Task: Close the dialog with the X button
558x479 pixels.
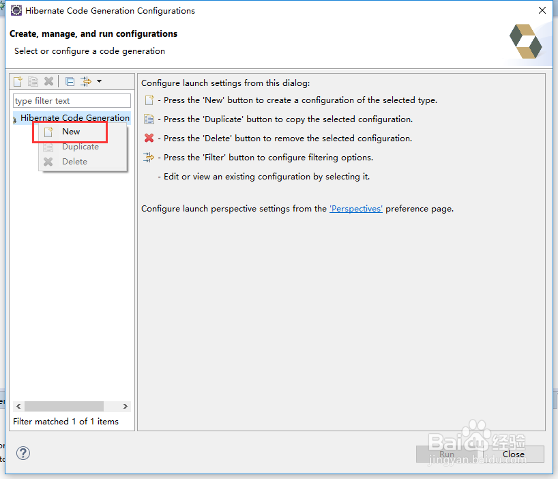Action: pos(542,10)
